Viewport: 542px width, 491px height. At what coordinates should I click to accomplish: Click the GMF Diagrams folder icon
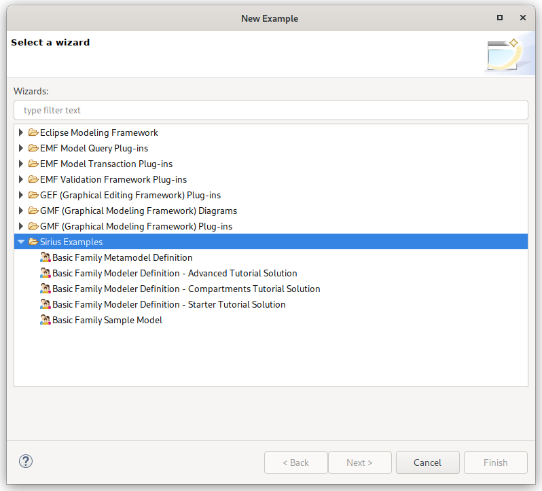coord(33,211)
